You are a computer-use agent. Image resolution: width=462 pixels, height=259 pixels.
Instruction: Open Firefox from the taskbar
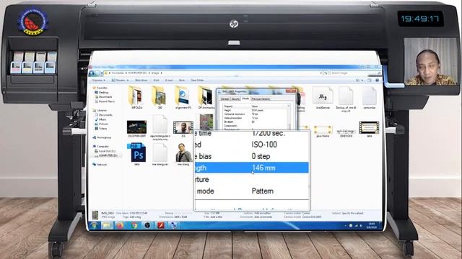coord(120,225)
